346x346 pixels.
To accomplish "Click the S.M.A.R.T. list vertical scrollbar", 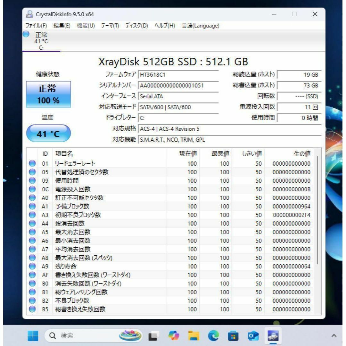I will [x=317, y=210].
